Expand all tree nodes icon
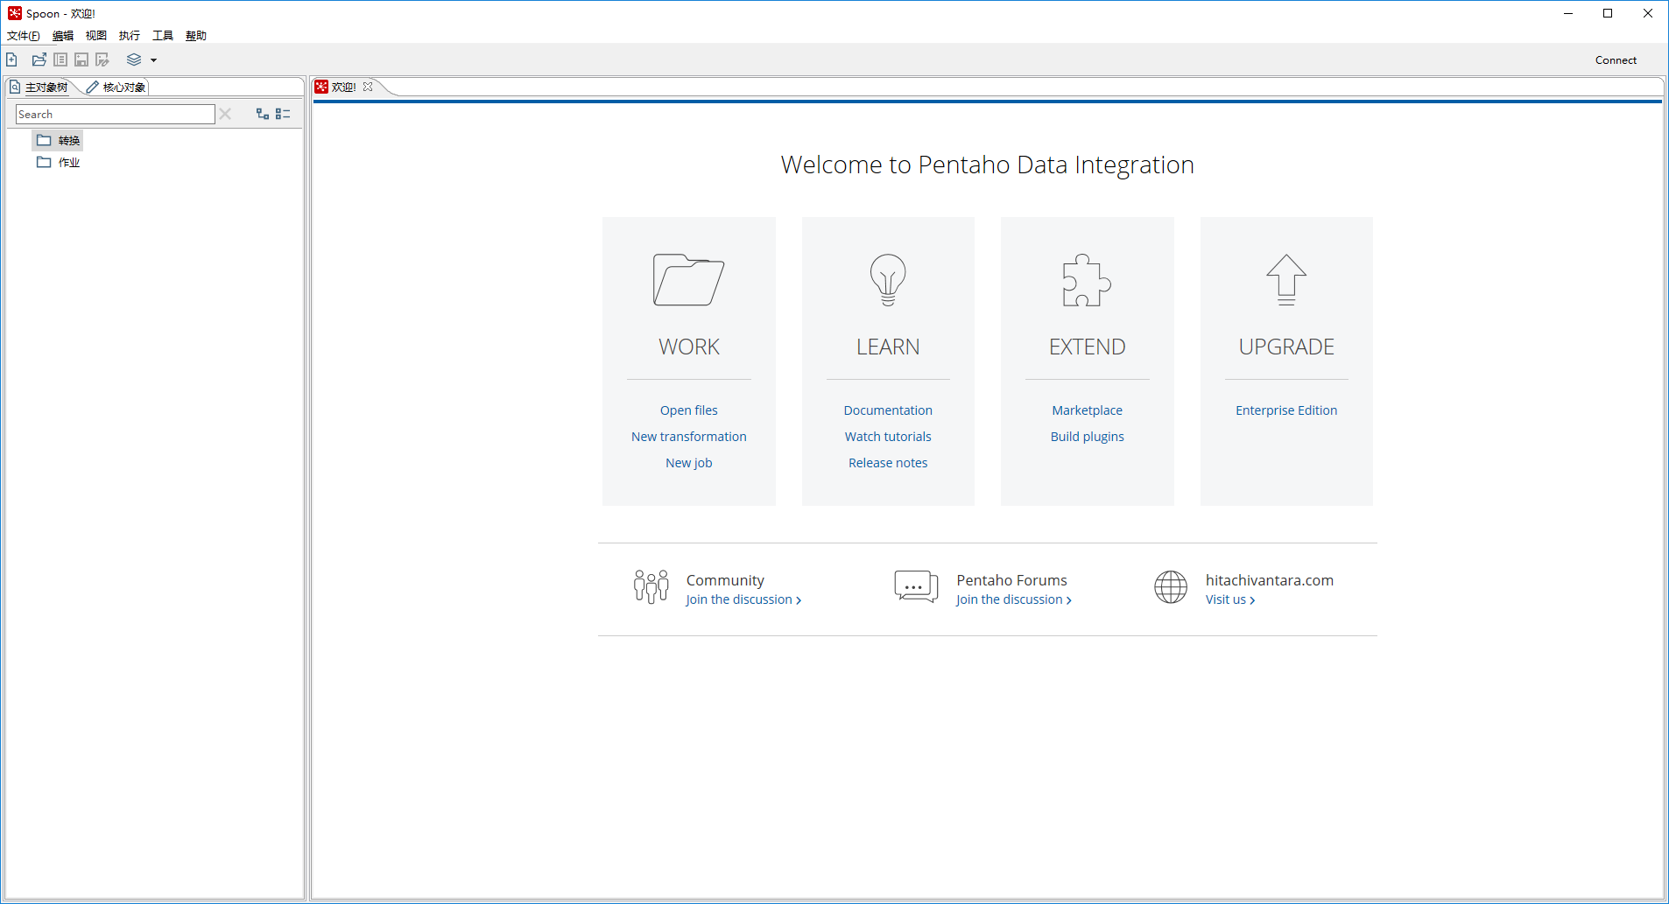Viewport: 1669px width, 904px height. (262, 114)
